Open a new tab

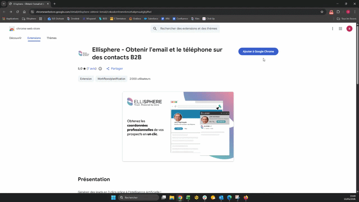(x=54, y=4)
